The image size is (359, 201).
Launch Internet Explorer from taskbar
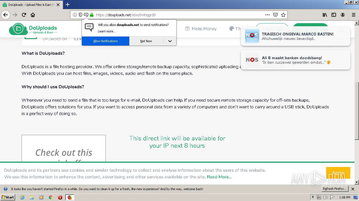(22, 197)
